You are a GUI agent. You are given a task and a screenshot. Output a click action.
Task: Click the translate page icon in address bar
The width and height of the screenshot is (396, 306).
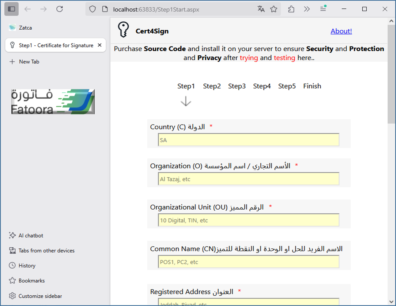(261, 9)
